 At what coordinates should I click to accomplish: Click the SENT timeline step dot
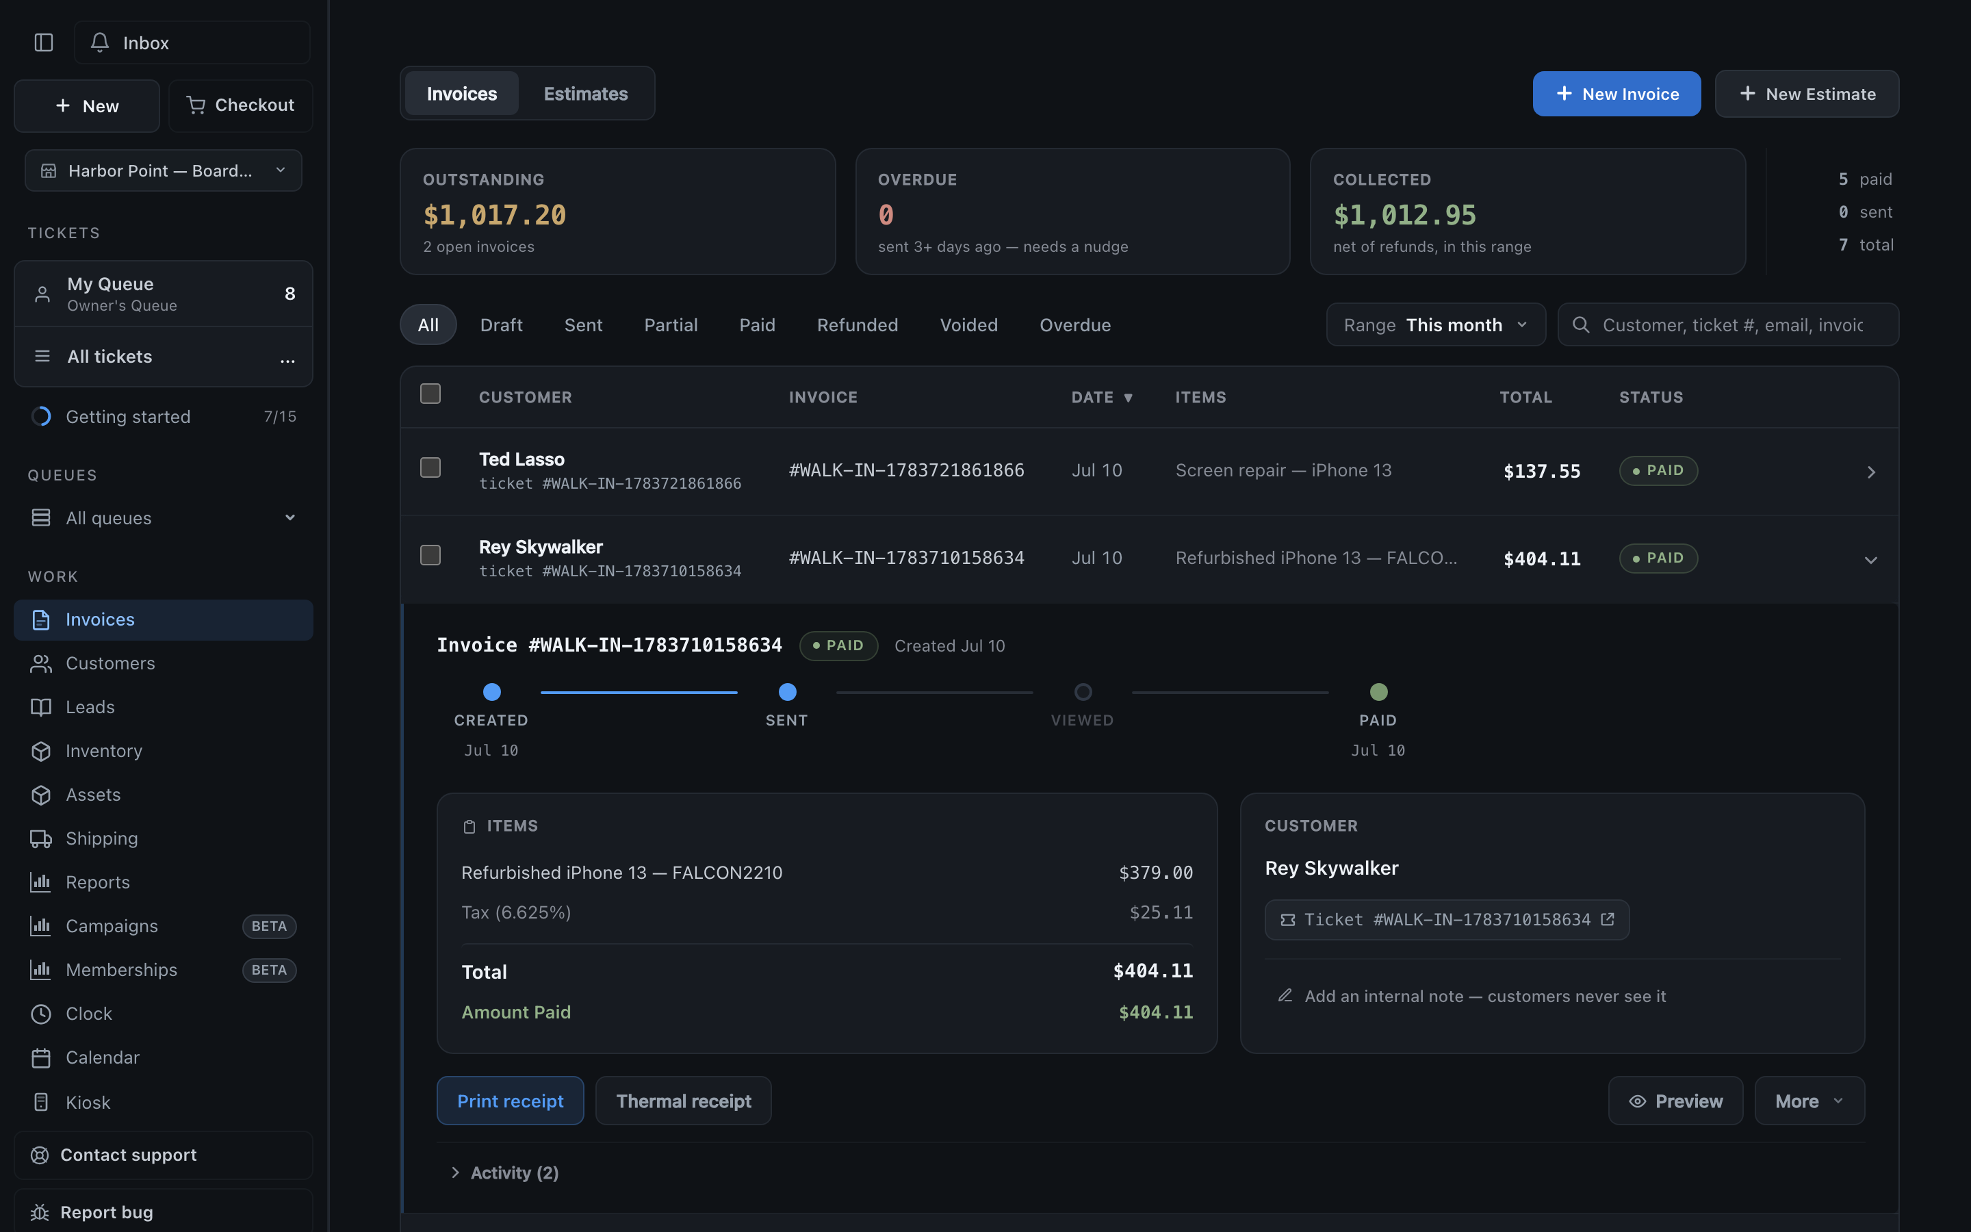(x=787, y=692)
